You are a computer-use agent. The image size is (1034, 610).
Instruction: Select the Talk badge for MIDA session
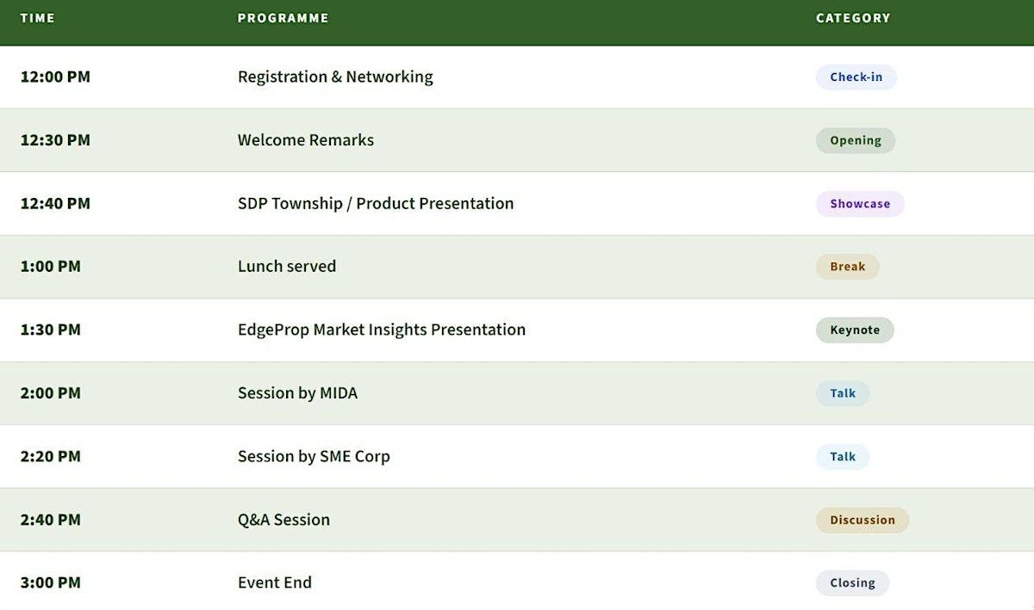coord(843,393)
